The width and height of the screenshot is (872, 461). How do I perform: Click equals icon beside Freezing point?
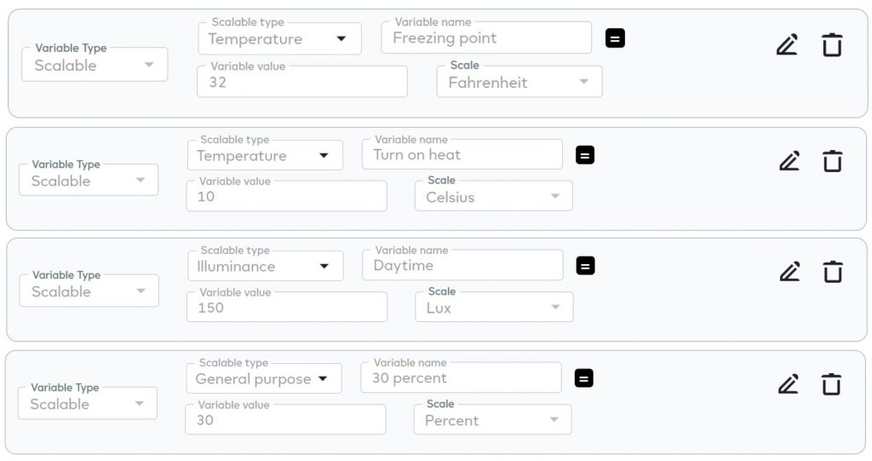615,38
